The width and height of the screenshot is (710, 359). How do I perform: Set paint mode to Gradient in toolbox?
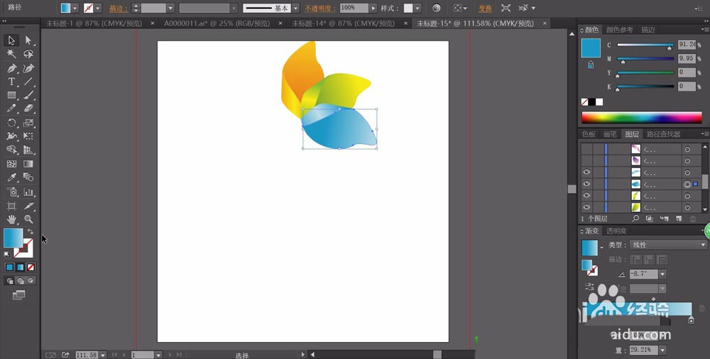21,267
